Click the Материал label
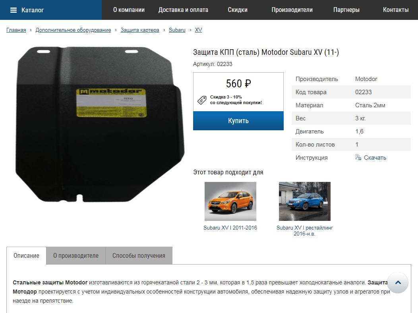This screenshot has width=418, height=313. tap(309, 105)
